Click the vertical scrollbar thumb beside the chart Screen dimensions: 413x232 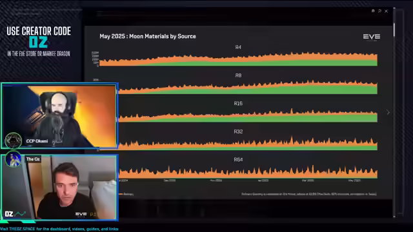tap(394, 30)
